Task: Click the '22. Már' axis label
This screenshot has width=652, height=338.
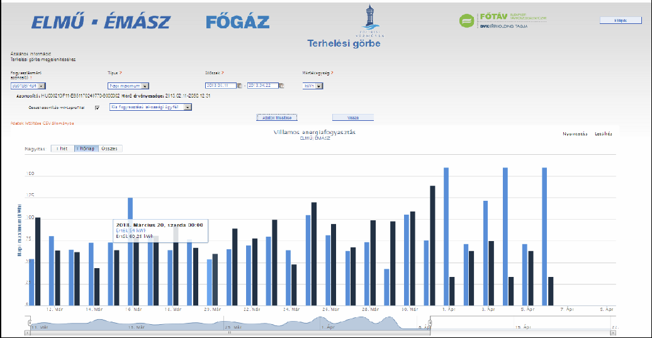Action: [x=252, y=309]
